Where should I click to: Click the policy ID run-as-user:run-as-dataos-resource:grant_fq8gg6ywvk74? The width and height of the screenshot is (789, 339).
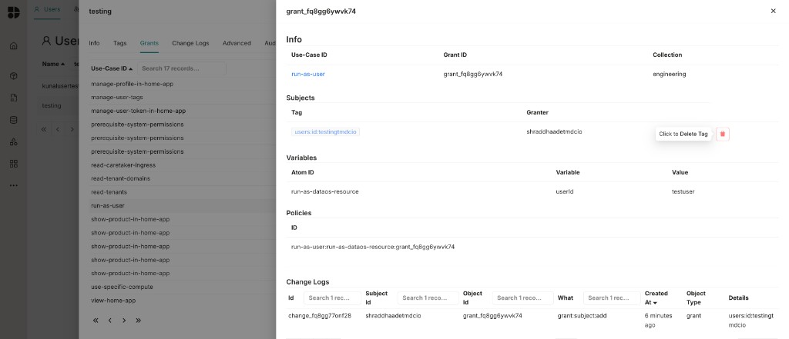373,247
